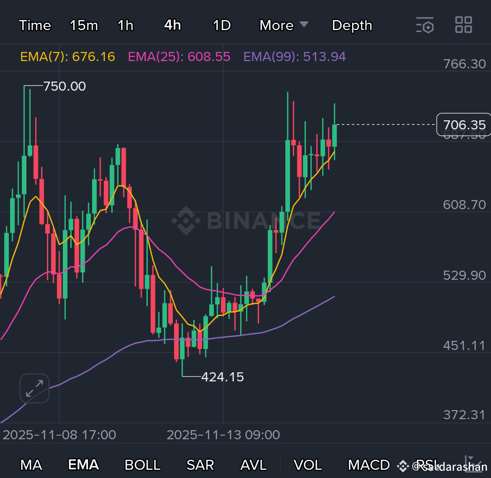The image size is (491, 478).
Task: Open the Depth chart tab
Action: 352,26
